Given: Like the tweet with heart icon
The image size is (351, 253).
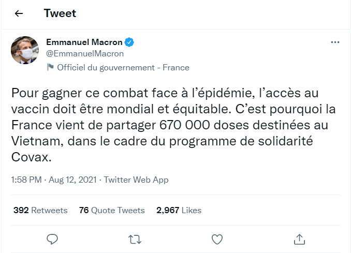Looking at the screenshot, I should (217, 239).
